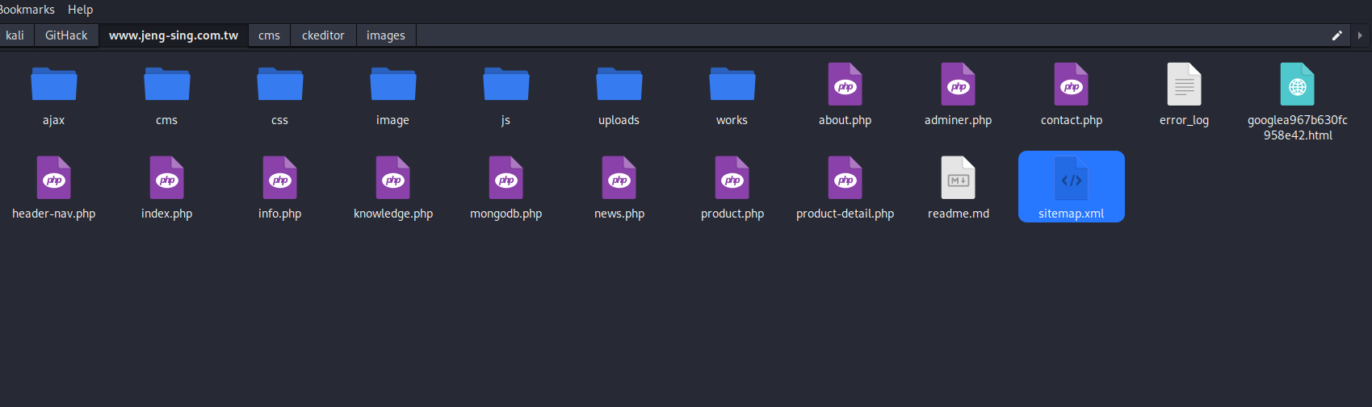Image resolution: width=1372 pixels, height=407 pixels.
Task: Click the 'uploads' folder name label
Action: (x=619, y=120)
